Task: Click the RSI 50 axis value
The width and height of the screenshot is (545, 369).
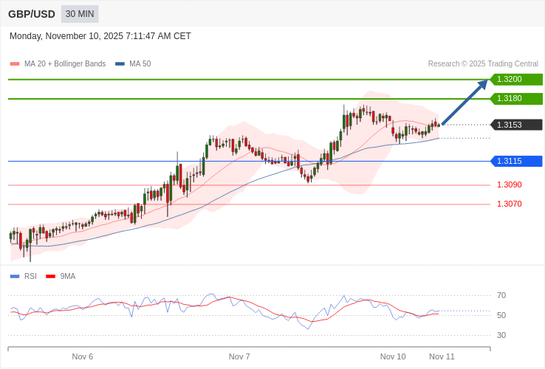Action: (501, 315)
